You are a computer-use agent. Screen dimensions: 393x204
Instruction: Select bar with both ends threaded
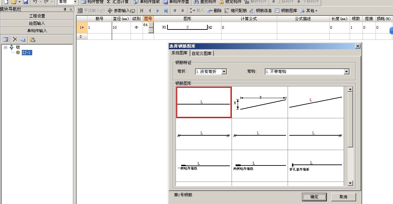tap(204, 134)
